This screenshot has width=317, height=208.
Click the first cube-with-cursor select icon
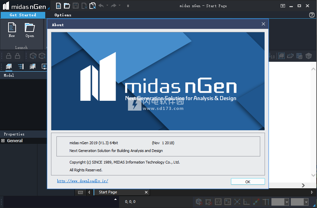(x=33, y=56)
